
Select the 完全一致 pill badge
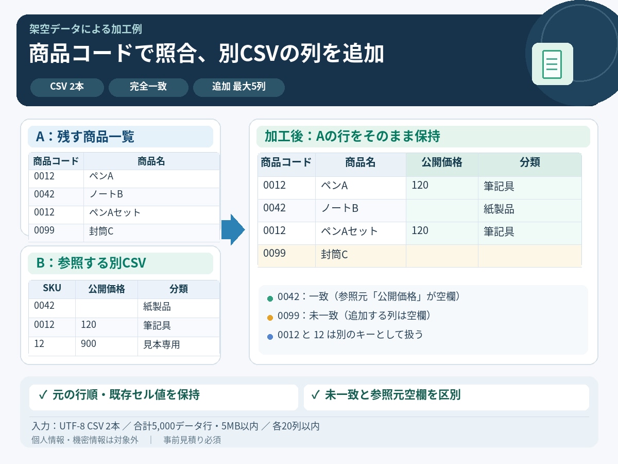click(148, 87)
